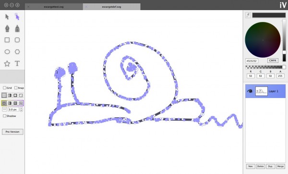
Task: Pick the Rounded Rectangle tool
Action: [17, 40]
